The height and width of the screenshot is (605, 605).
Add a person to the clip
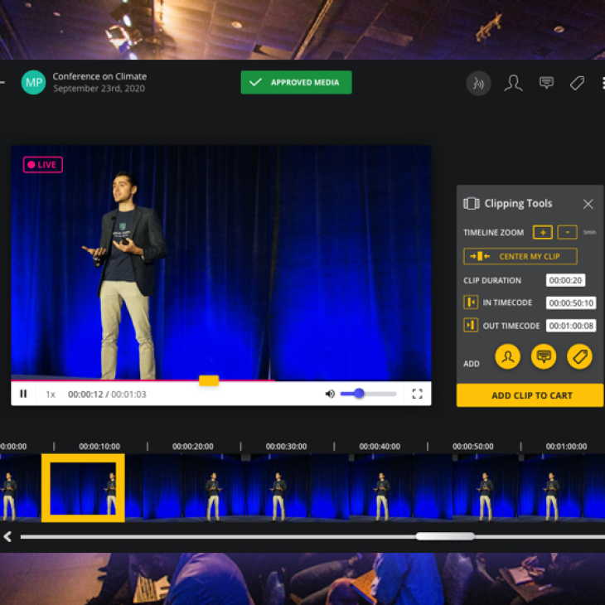pyautogui.click(x=507, y=356)
